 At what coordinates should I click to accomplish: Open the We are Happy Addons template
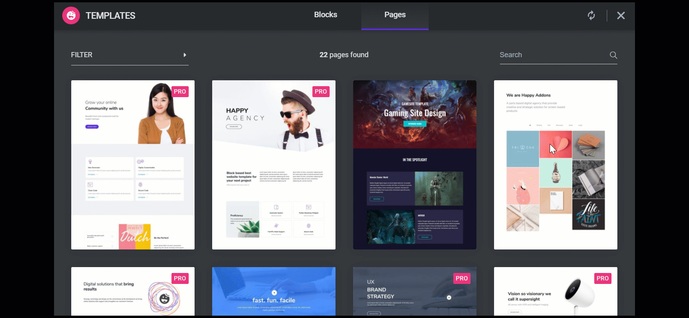[x=556, y=164]
